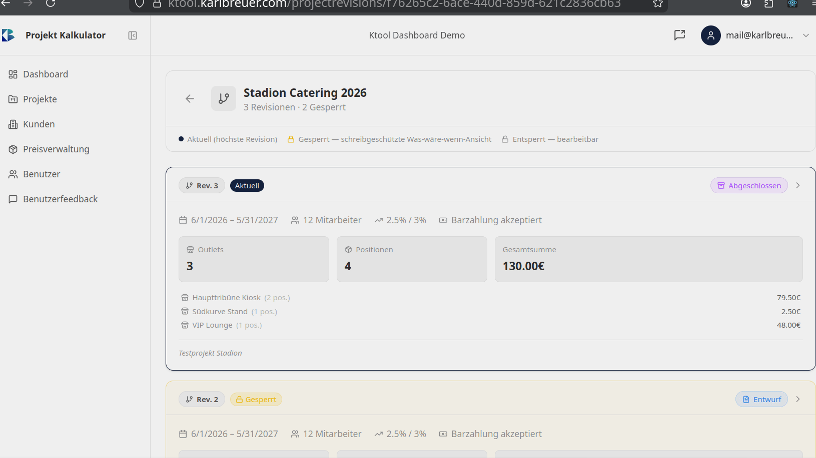This screenshot has height=458, width=816.
Task: Open Preisverwaltung section
Action: [56, 149]
